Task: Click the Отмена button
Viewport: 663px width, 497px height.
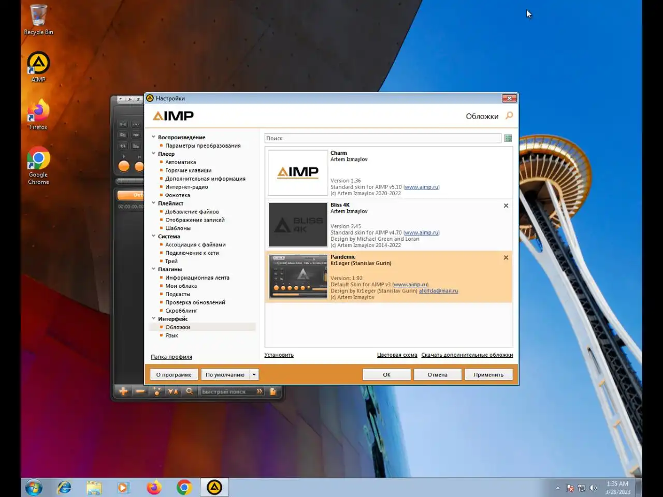Action: 437,374
